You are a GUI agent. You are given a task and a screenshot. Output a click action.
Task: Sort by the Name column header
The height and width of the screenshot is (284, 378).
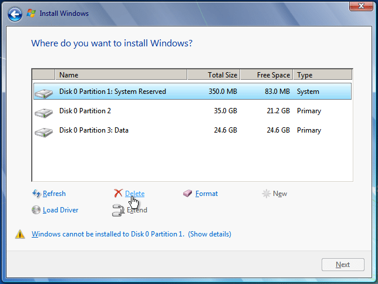click(x=122, y=75)
